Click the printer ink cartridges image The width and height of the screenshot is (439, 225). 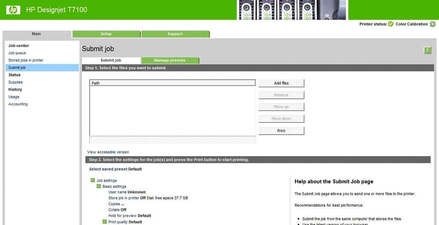(x=292, y=10)
